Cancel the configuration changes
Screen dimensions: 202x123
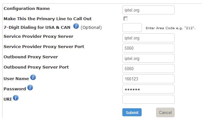(165, 112)
